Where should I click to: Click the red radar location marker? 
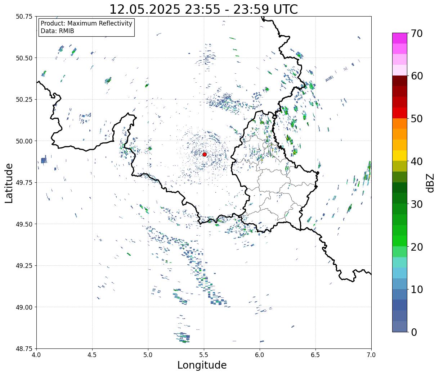tap(205, 154)
